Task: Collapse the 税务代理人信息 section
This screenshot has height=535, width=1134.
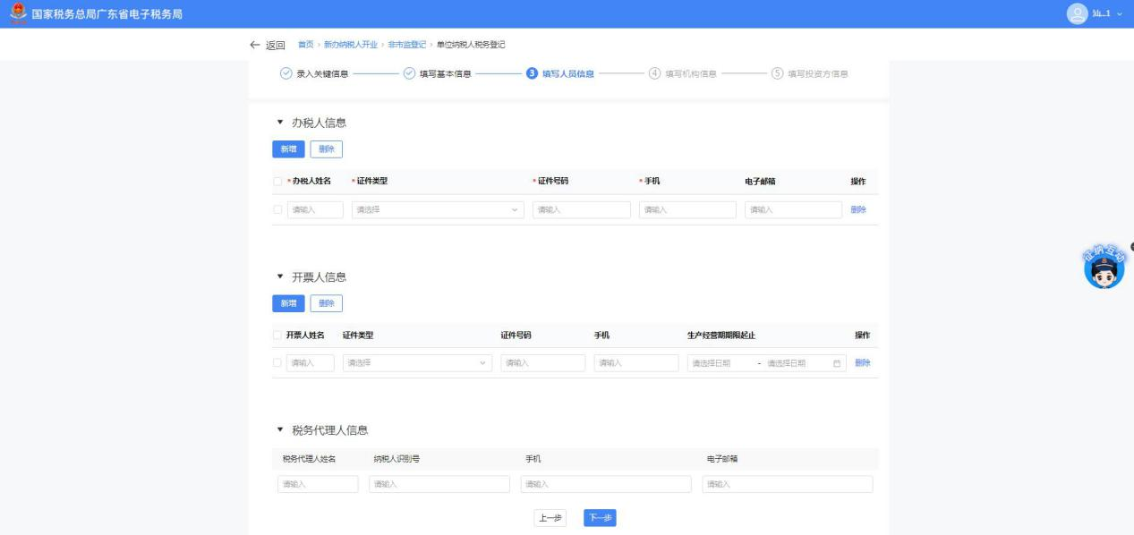Action: 280,429
